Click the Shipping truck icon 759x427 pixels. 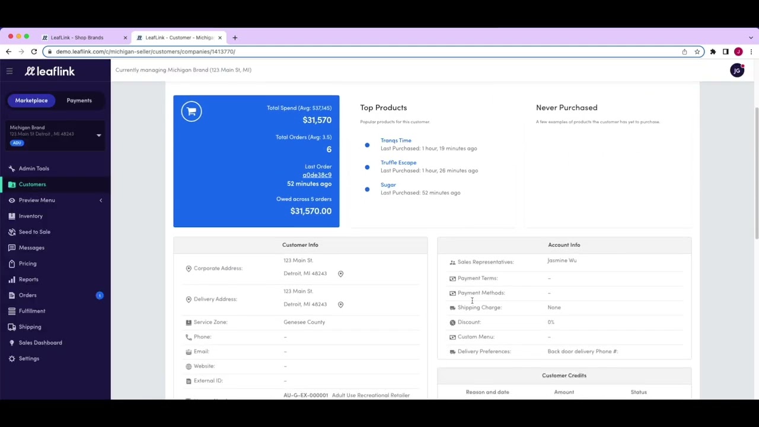point(12,327)
